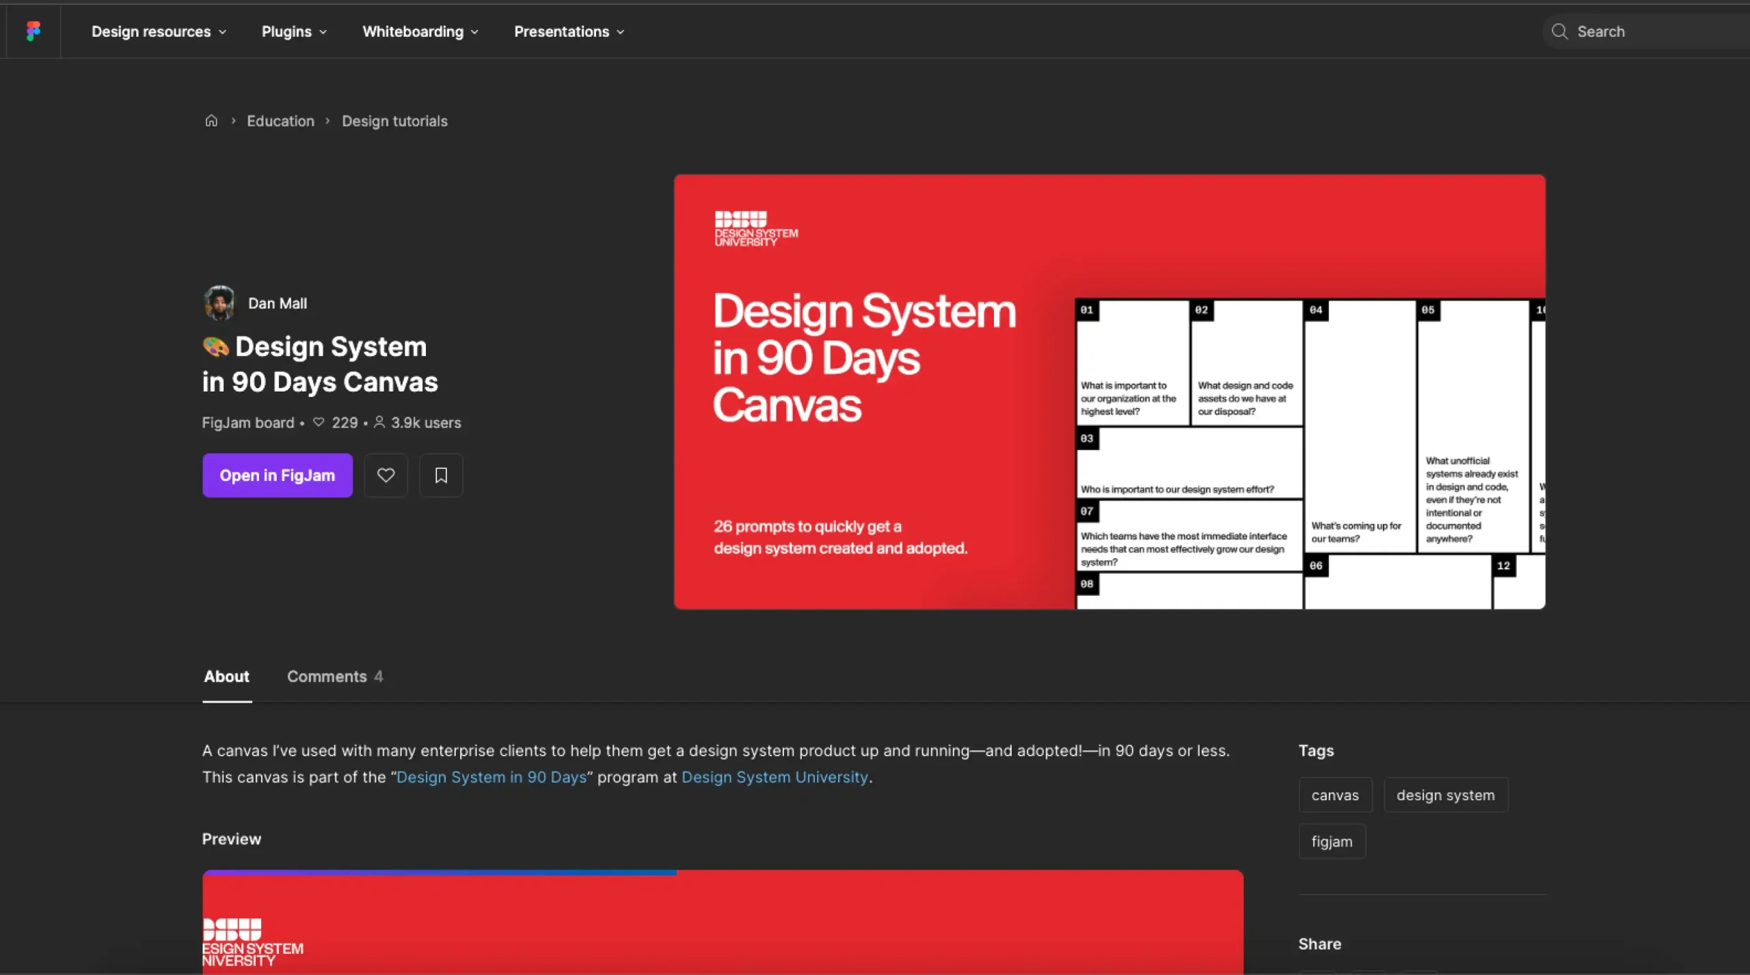Open the Design tutorials breadcrumb link
The image size is (1750, 975).
point(394,121)
